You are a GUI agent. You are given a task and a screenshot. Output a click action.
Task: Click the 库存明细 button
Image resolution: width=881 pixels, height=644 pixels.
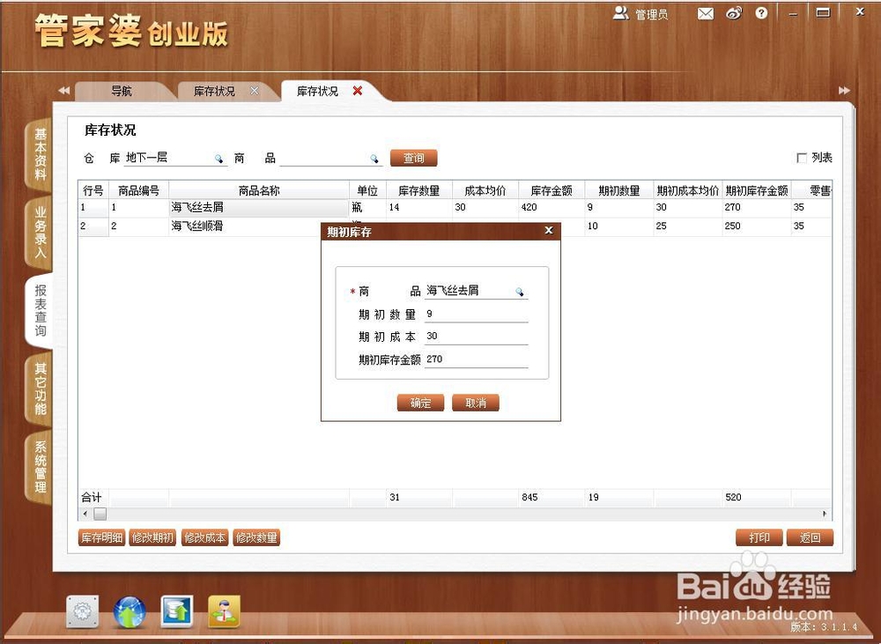tap(101, 537)
